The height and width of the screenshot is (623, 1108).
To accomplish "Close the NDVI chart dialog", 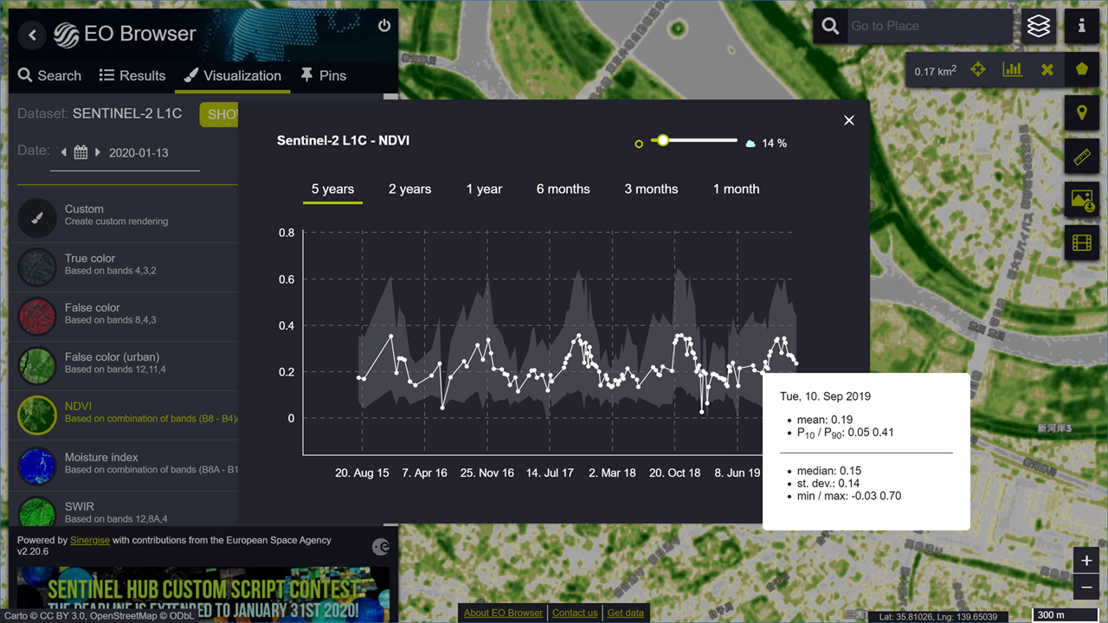I will click(x=849, y=120).
